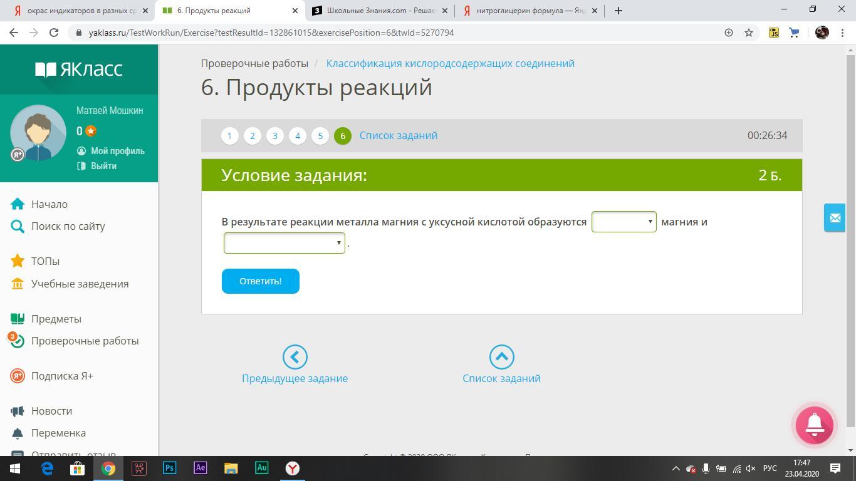Launch After Effects from the taskbar
Image resolution: width=856 pixels, height=481 pixels.
(x=200, y=468)
